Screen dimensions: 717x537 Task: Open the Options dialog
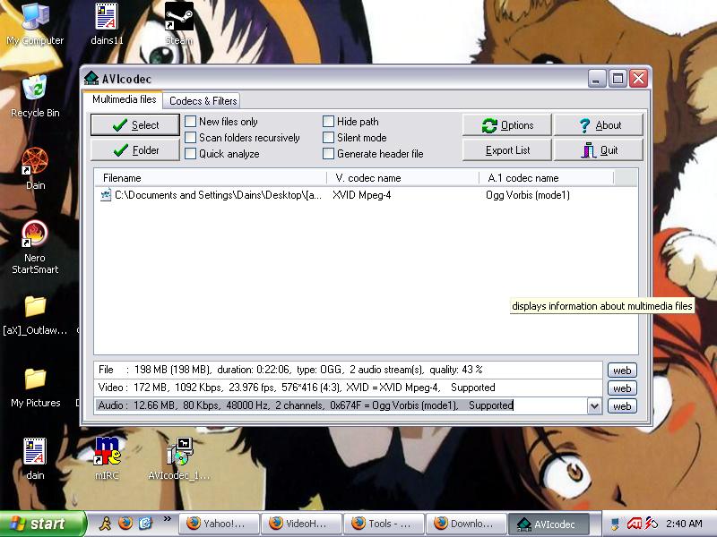507,125
